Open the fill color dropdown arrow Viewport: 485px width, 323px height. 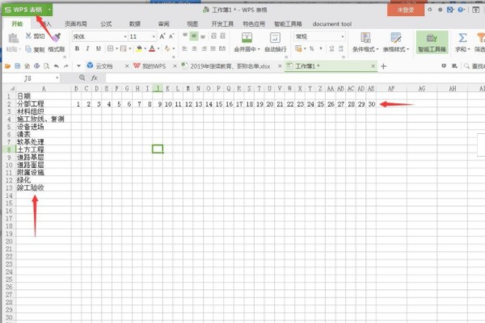145,48
